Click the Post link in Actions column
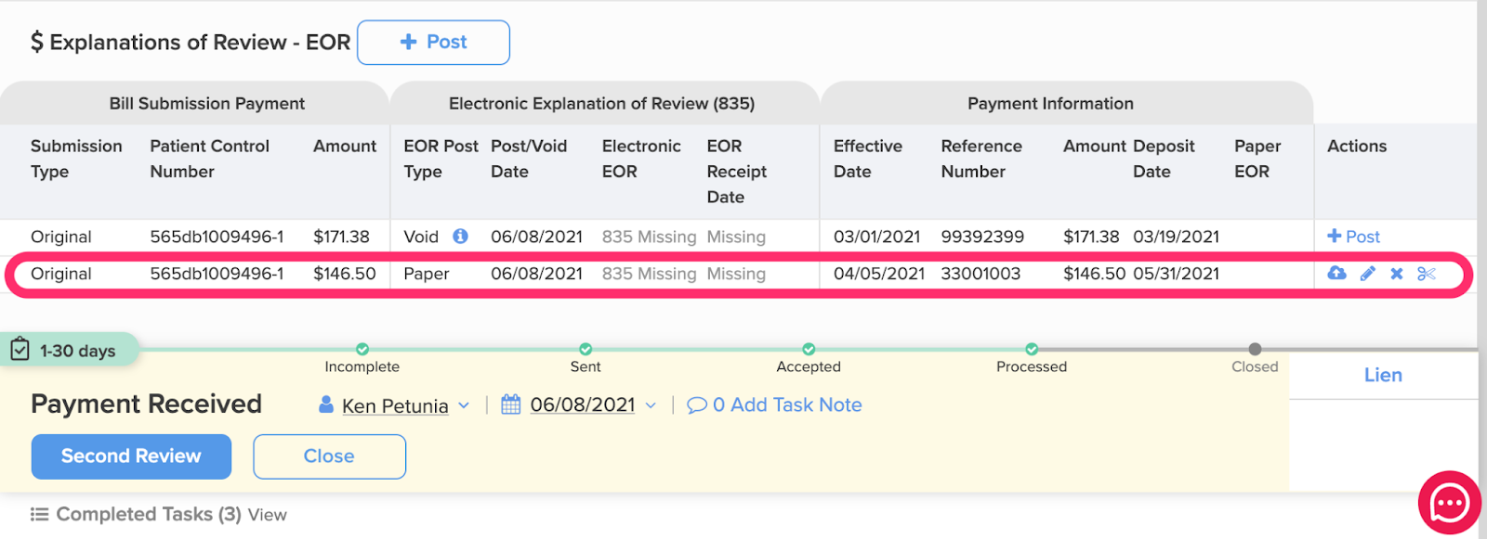This screenshot has height=539, width=1487. tap(1353, 237)
